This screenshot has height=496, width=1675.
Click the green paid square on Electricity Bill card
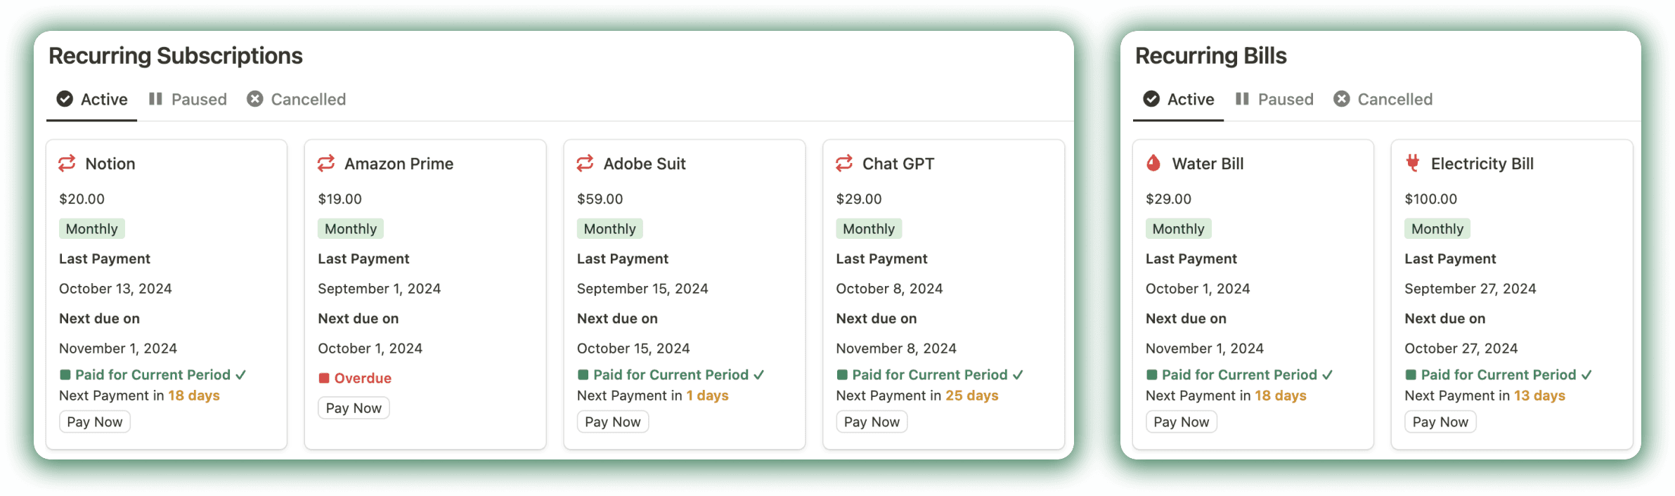[1411, 374]
